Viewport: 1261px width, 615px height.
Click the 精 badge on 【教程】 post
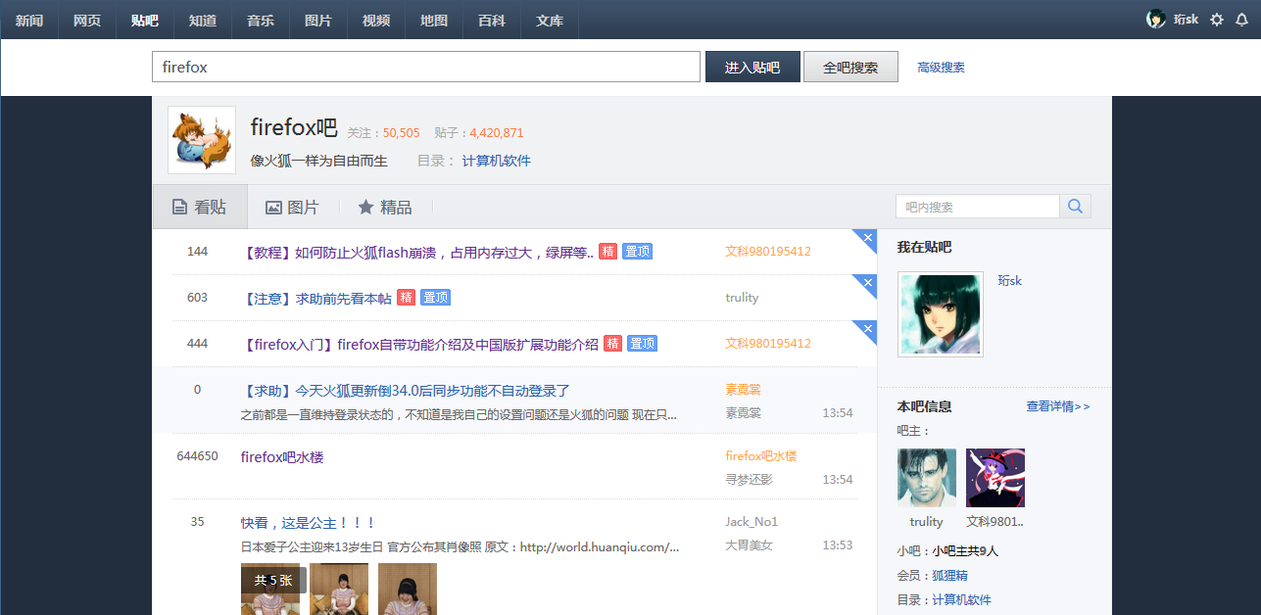(x=607, y=252)
